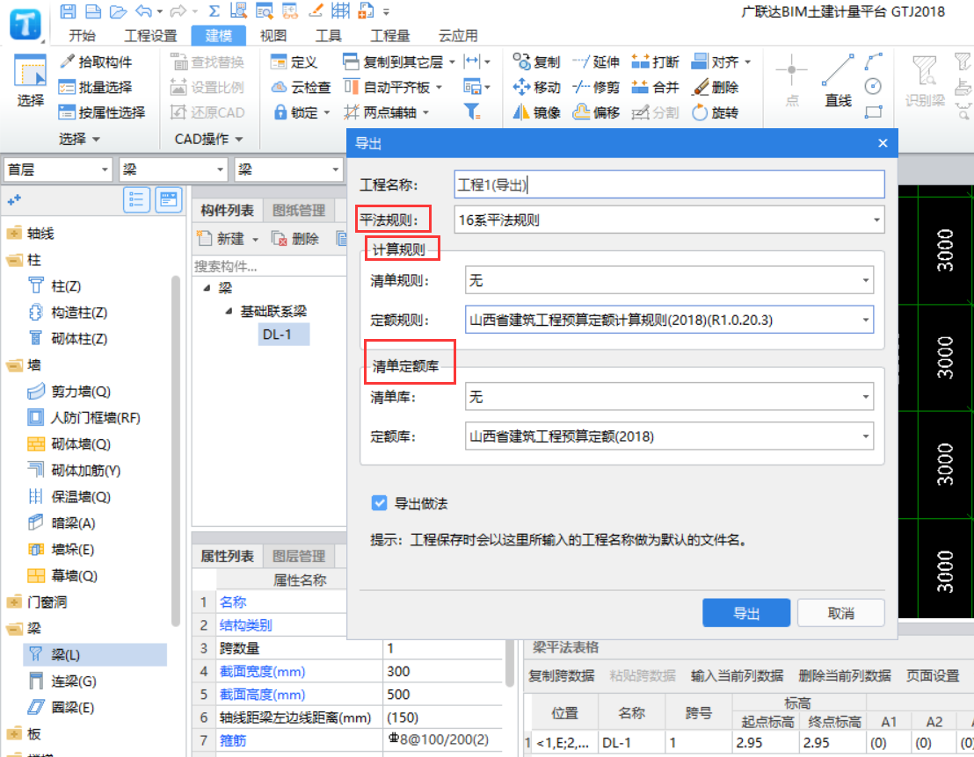Click the 截面宽度 value 300 cell
This screenshot has height=757, width=974.
click(442, 671)
